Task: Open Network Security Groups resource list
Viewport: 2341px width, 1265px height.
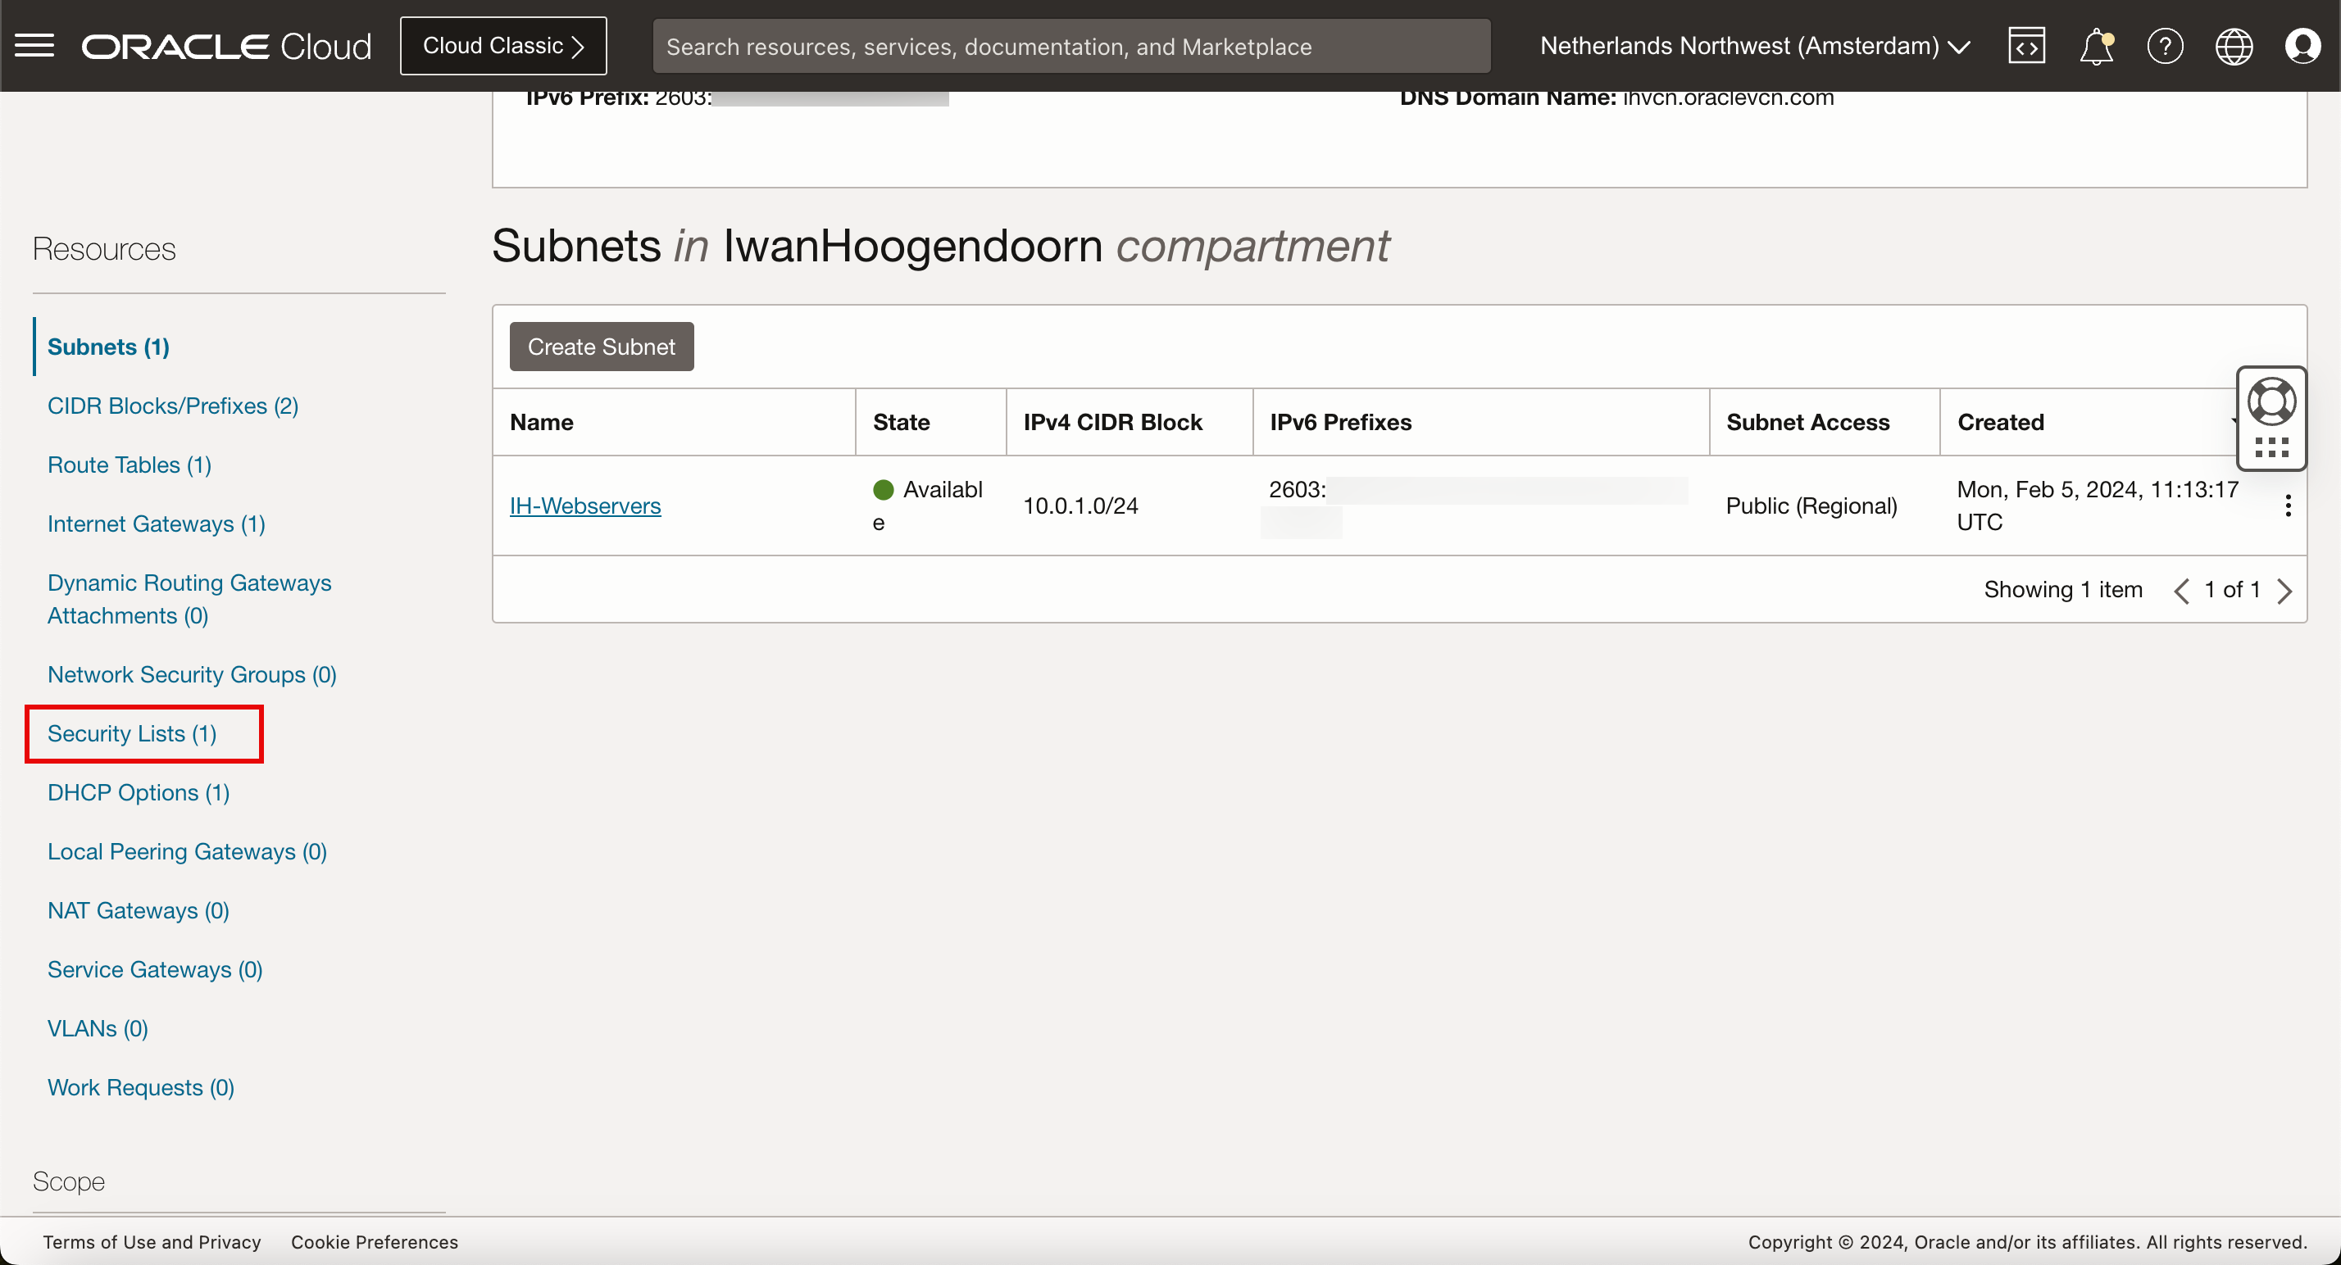Action: coord(192,675)
